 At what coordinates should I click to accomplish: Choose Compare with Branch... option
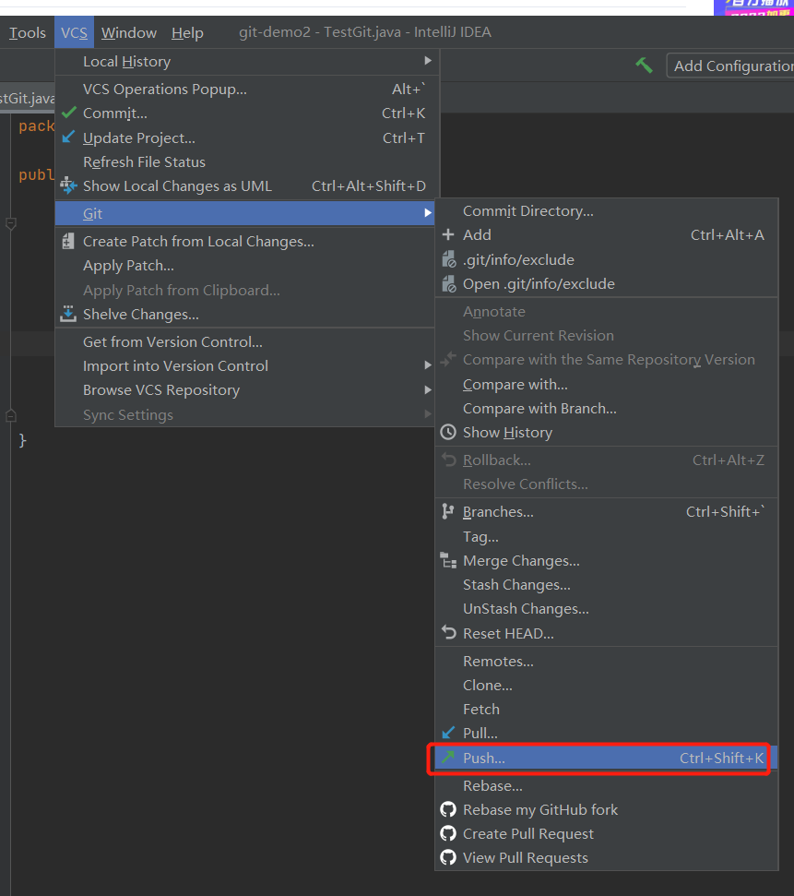point(607,409)
